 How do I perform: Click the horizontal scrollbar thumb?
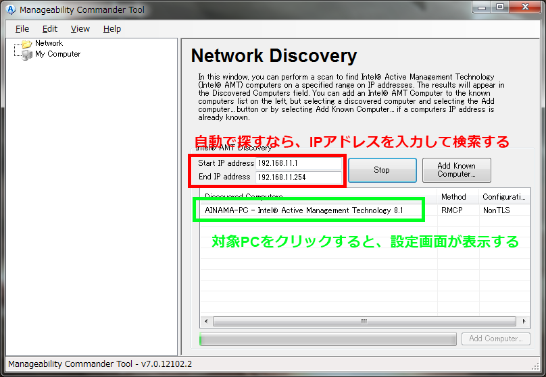pos(364,322)
